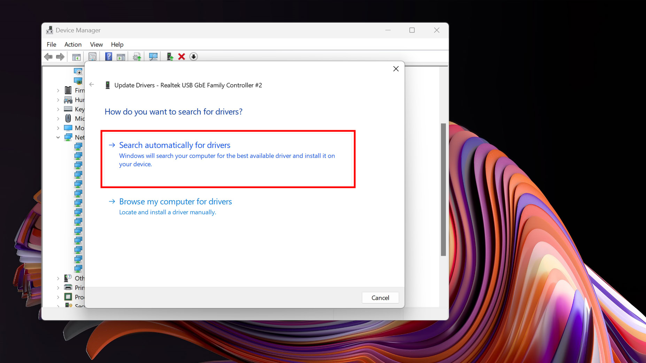Open the View menu

pos(96,45)
